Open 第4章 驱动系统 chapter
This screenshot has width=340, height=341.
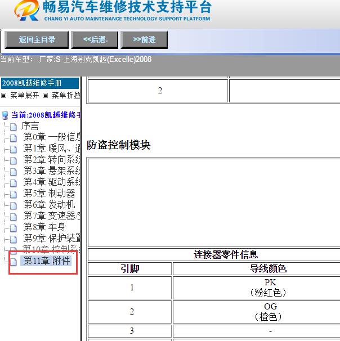click(52, 182)
